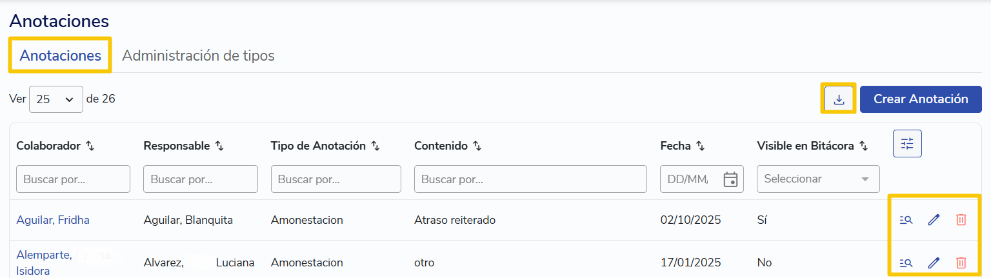991x278 pixels.
Task: Open calendar picker in Fecha filter
Action: (730, 179)
